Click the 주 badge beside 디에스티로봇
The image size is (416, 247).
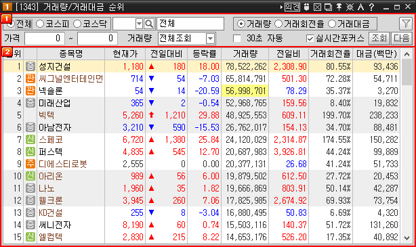click(x=30, y=164)
